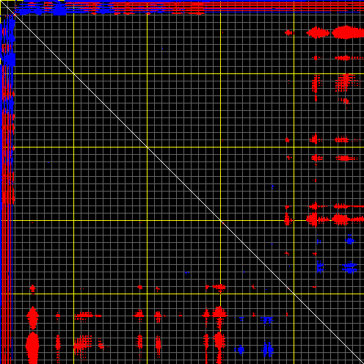
Task: Click the last yellow grid crossing on the white diagonal
Action: click(294, 294)
